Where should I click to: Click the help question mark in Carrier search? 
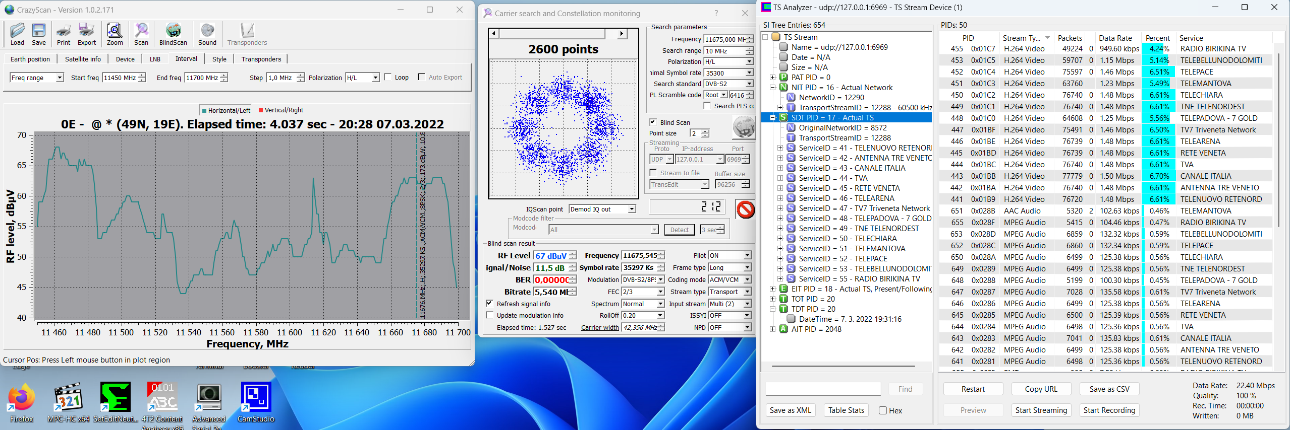pos(716,14)
